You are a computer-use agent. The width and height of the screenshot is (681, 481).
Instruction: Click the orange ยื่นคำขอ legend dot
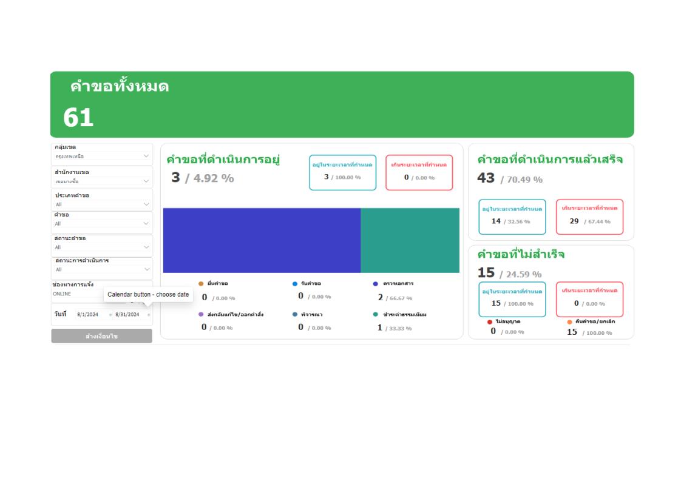click(201, 284)
